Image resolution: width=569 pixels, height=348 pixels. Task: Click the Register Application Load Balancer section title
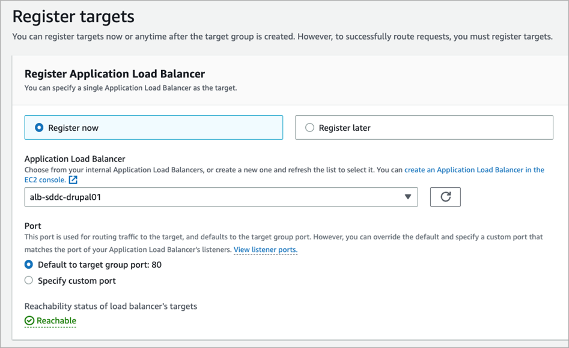[x=115, y=74]
